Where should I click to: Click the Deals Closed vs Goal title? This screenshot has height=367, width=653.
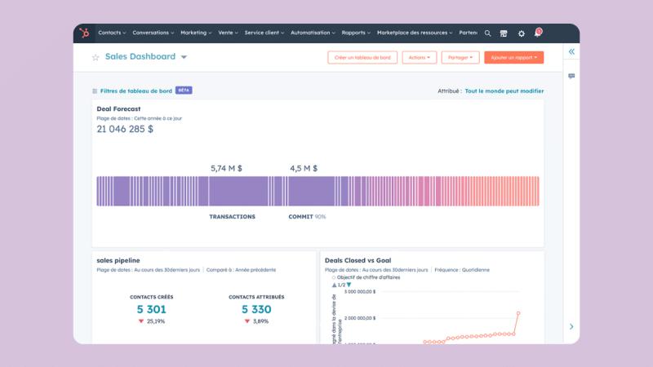[x=358, y=260]
